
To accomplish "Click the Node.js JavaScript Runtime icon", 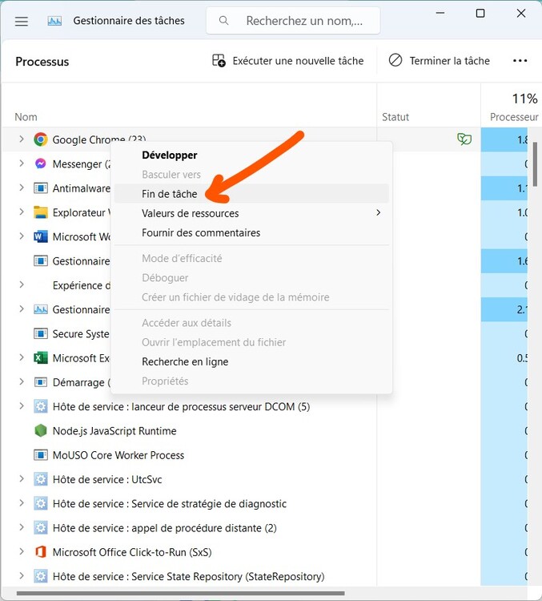I will pos(41,431).
